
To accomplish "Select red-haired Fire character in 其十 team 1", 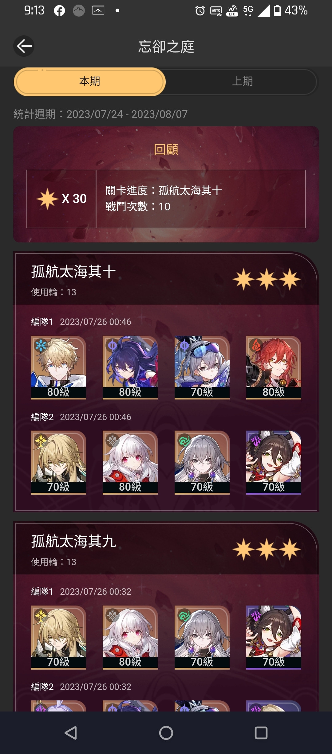I will click(x=274, y=367).
